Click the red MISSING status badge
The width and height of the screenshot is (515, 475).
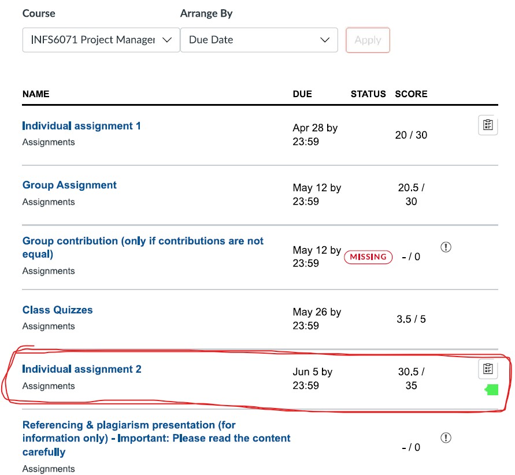(x=368, y=257)
